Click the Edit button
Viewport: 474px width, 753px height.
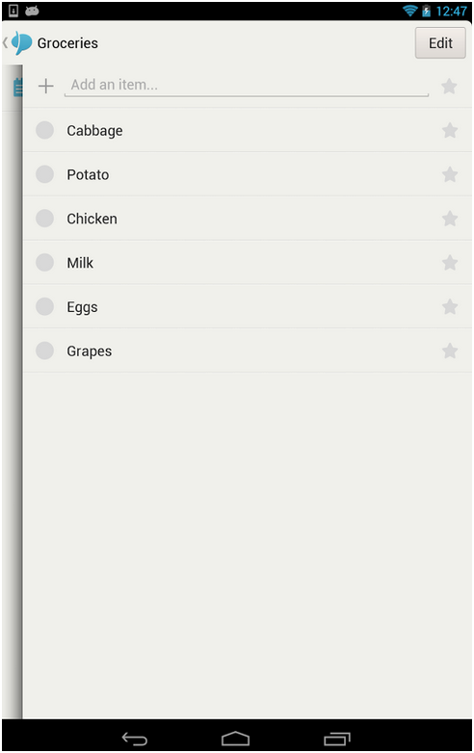pyautogui.click(x=440, y=43)
